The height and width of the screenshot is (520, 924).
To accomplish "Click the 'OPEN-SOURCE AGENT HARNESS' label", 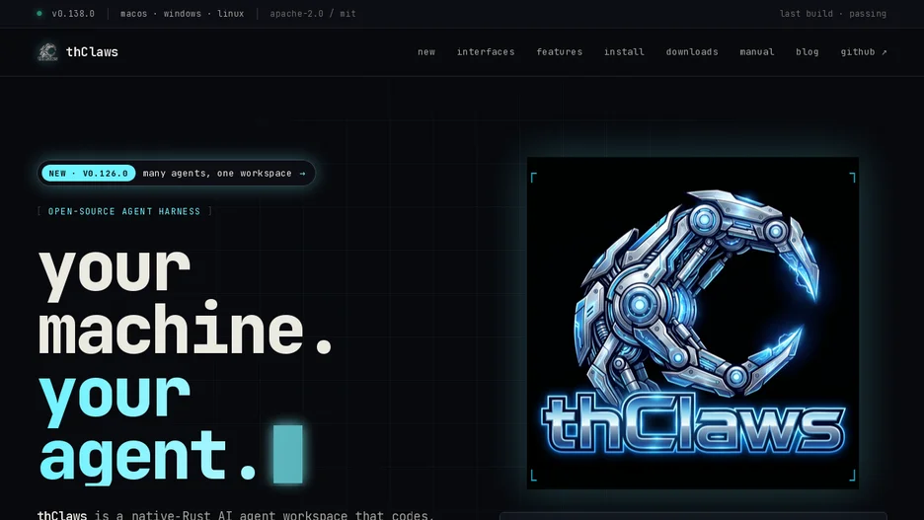I will pyautogui.click(x=124, y=211).
